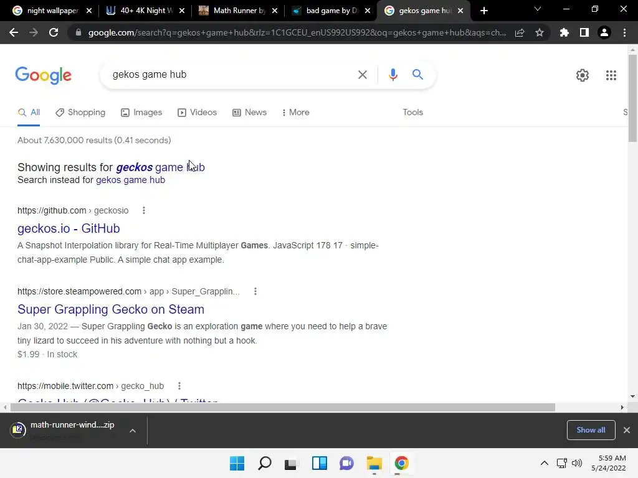Show all downloads
This screenshot has width=638, height=478.
pos(591,430)
